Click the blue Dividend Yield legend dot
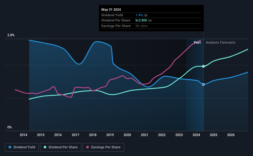253x156 pixels. click(x=10, y=147)
